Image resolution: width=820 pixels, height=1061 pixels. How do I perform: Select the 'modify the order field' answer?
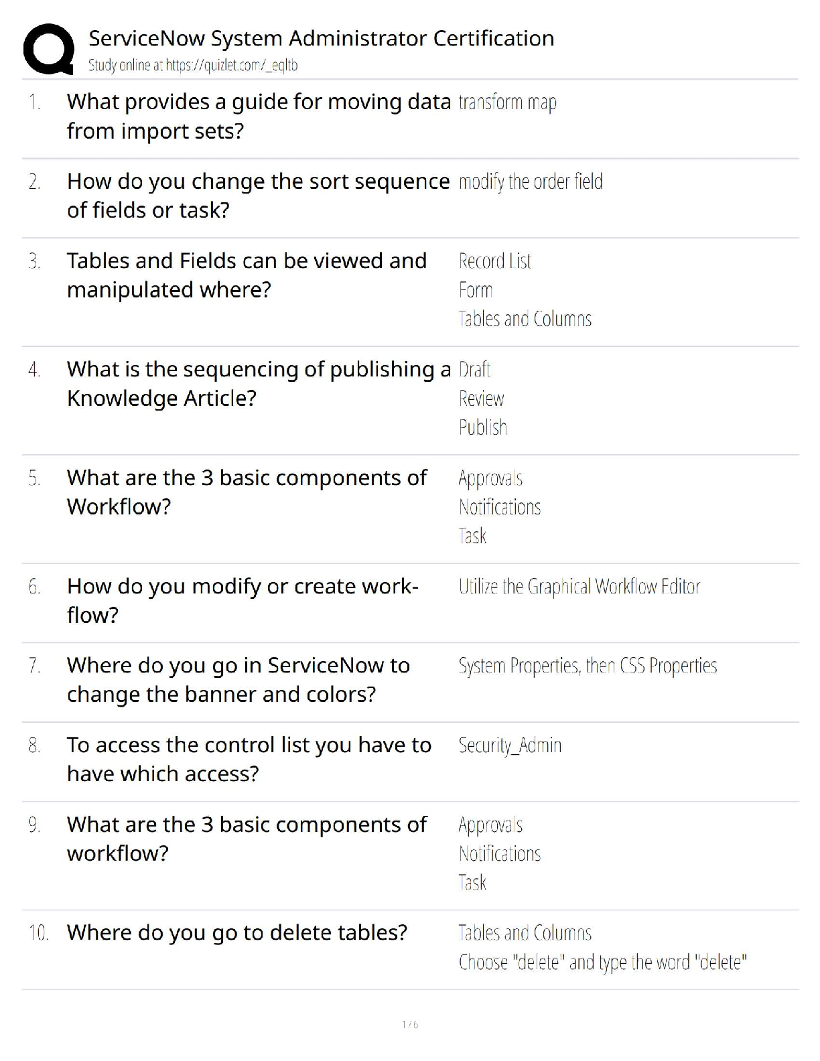pos(531,182)
